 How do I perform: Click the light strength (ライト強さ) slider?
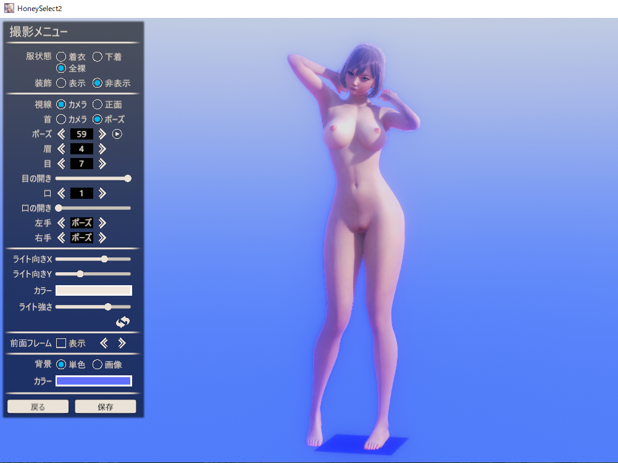coord(93,306)
